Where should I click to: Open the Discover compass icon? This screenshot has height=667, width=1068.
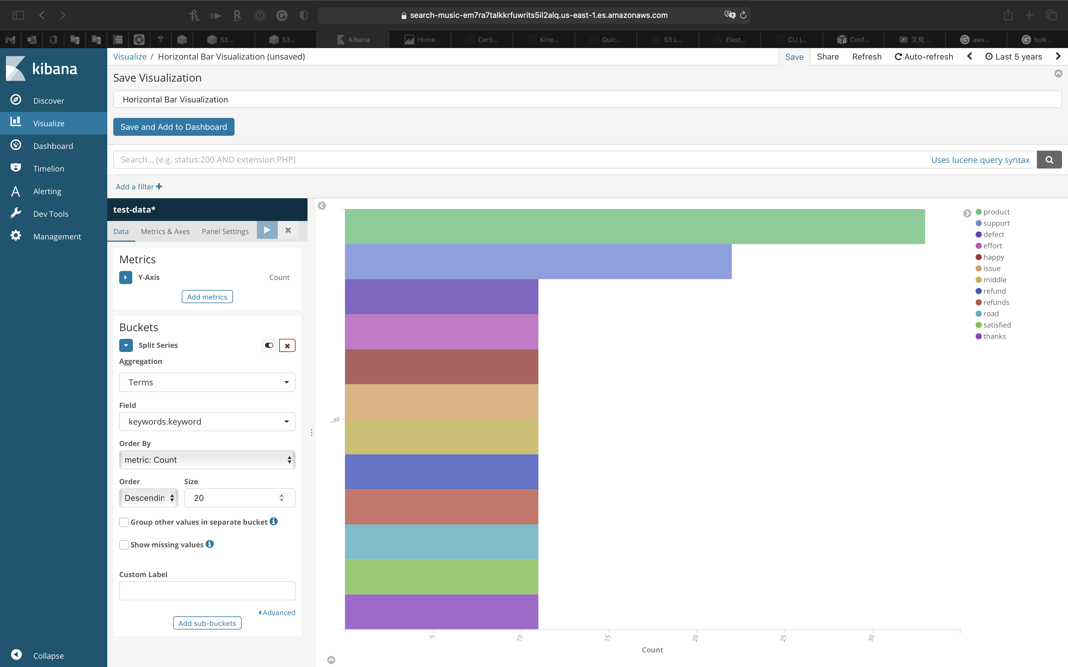click(16, 100)
